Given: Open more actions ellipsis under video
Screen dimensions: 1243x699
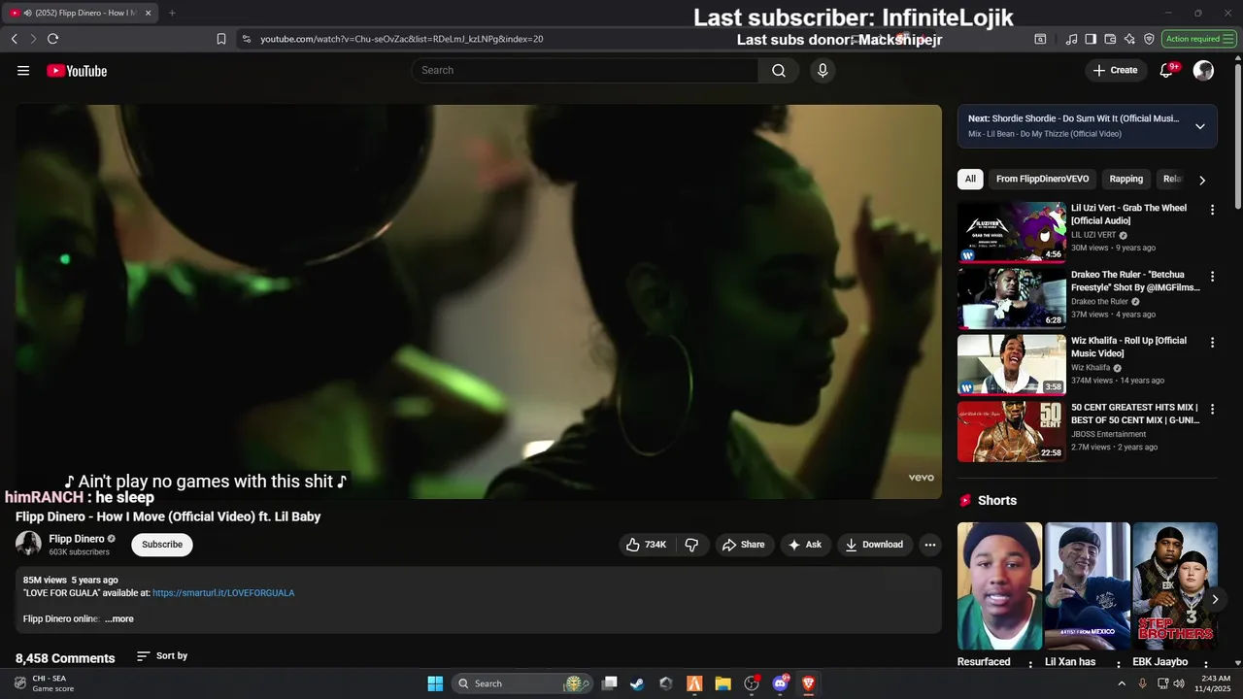Looking at the screenshot, I should click(x=929, y=545).
